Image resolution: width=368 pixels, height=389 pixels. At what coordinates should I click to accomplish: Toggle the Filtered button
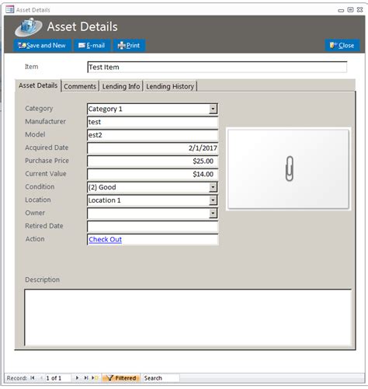click(x=121, y=378)
